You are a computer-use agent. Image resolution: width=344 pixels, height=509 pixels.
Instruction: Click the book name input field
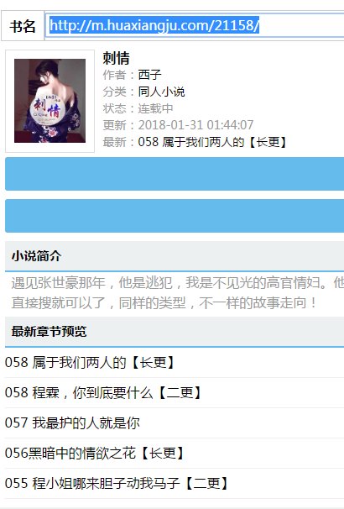[195, 25]
